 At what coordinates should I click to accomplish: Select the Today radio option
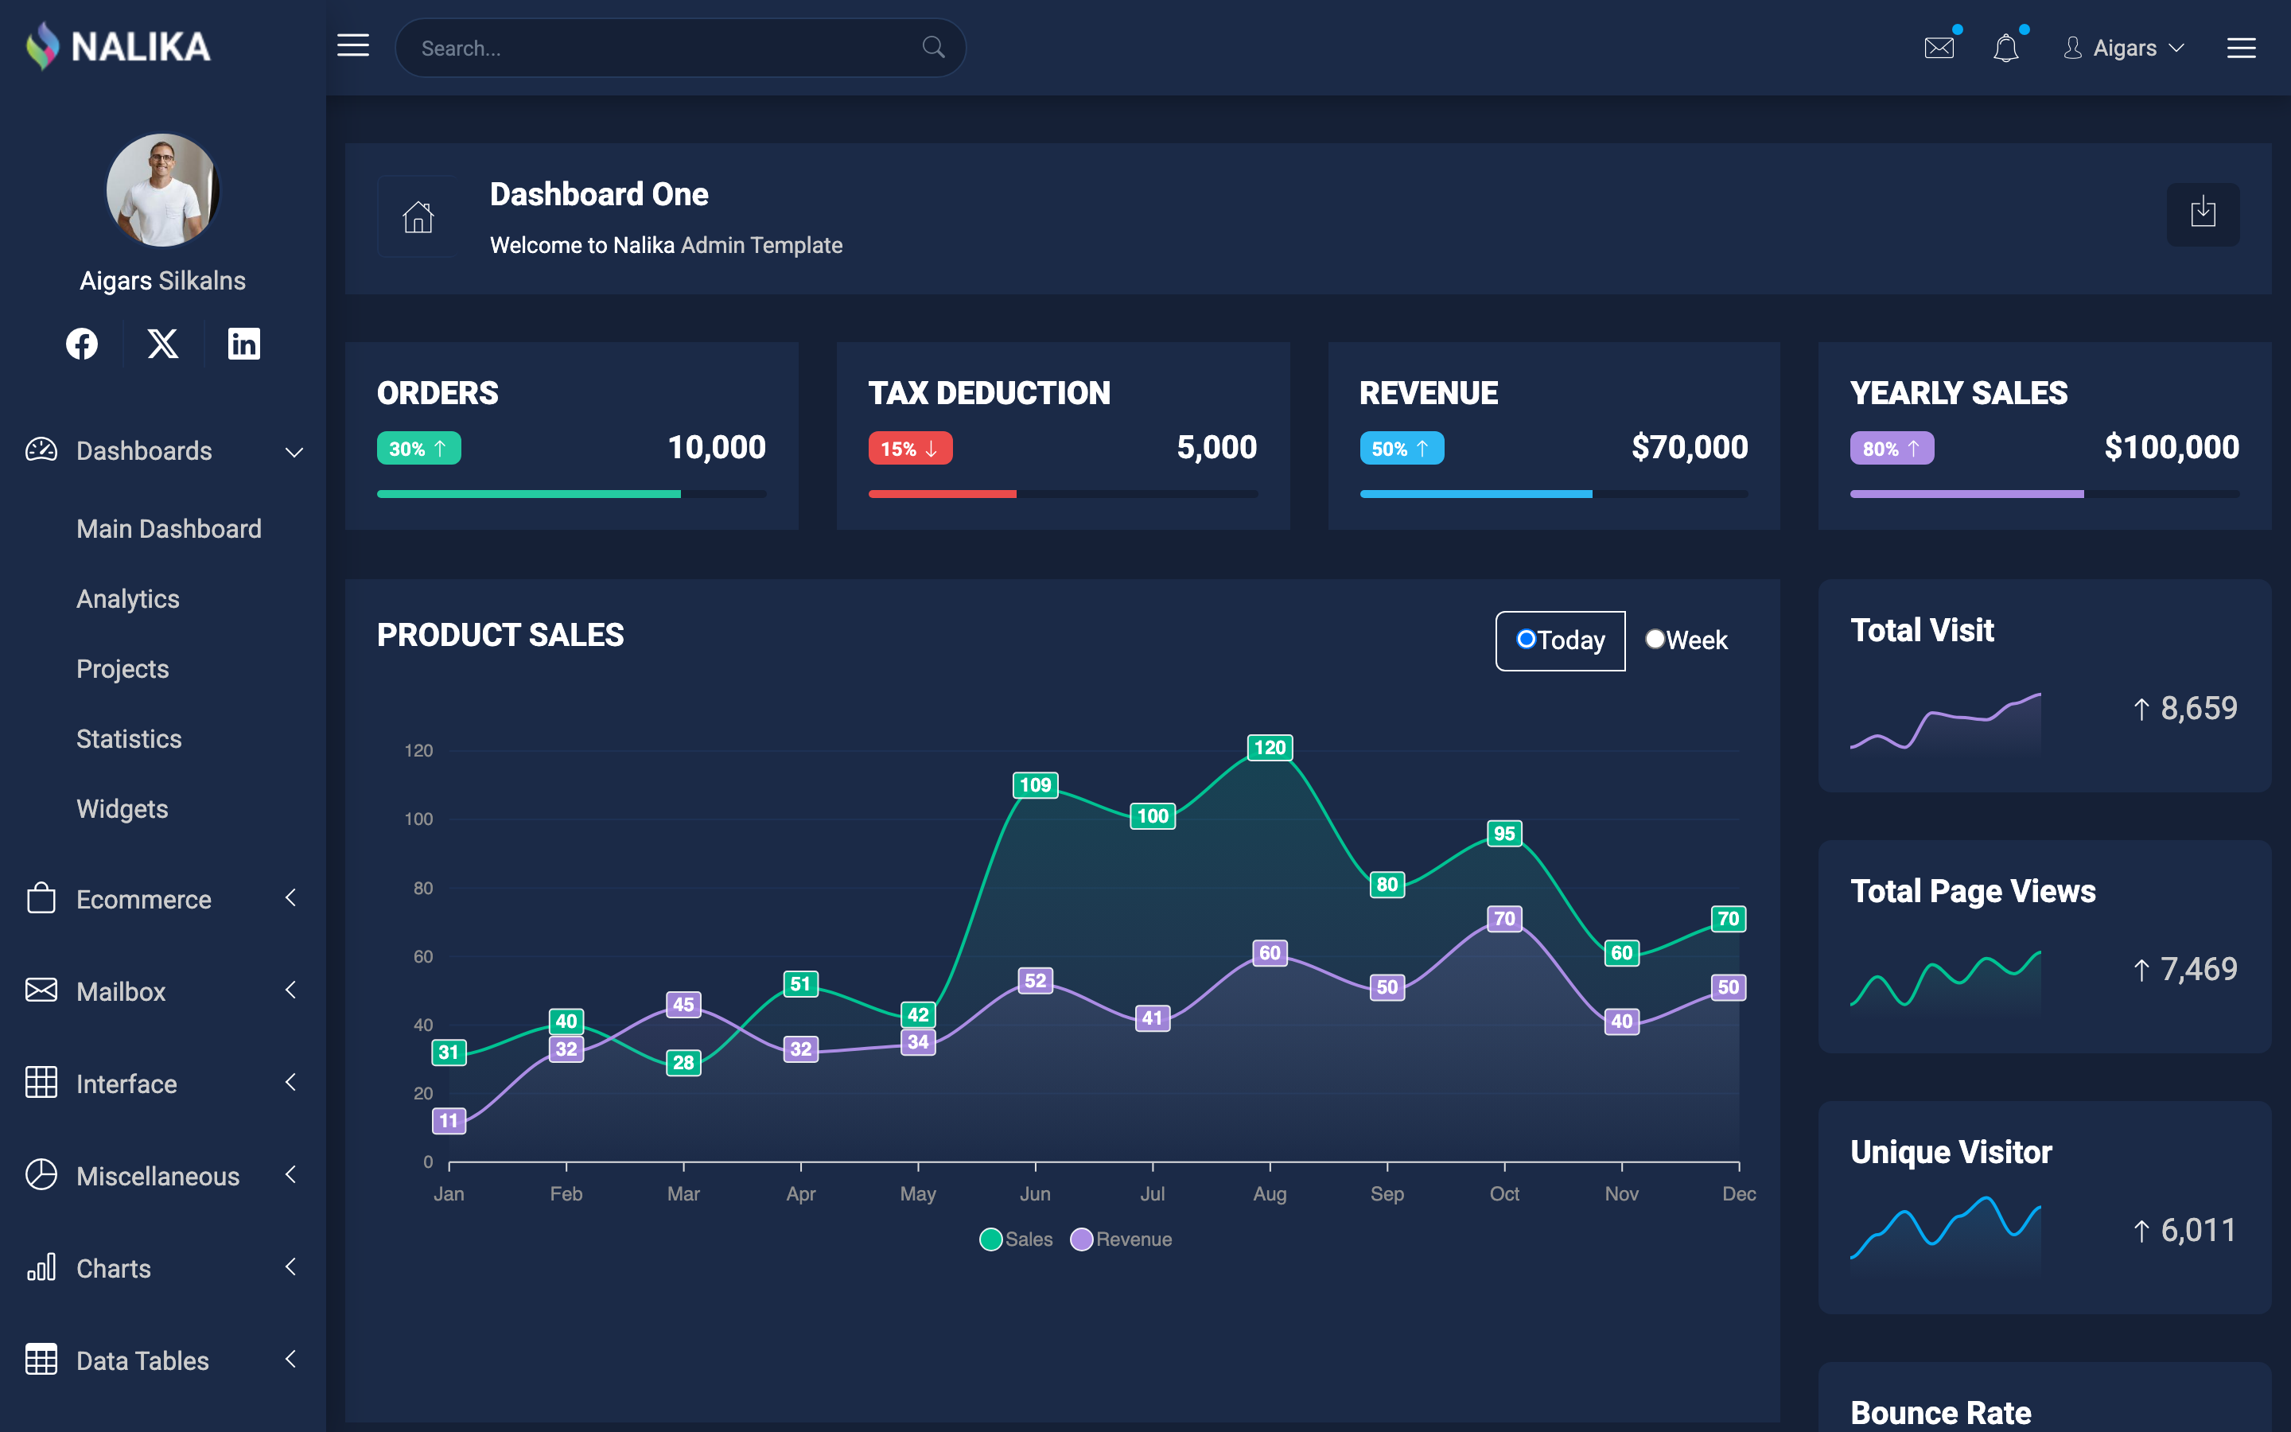[1525, 640]
